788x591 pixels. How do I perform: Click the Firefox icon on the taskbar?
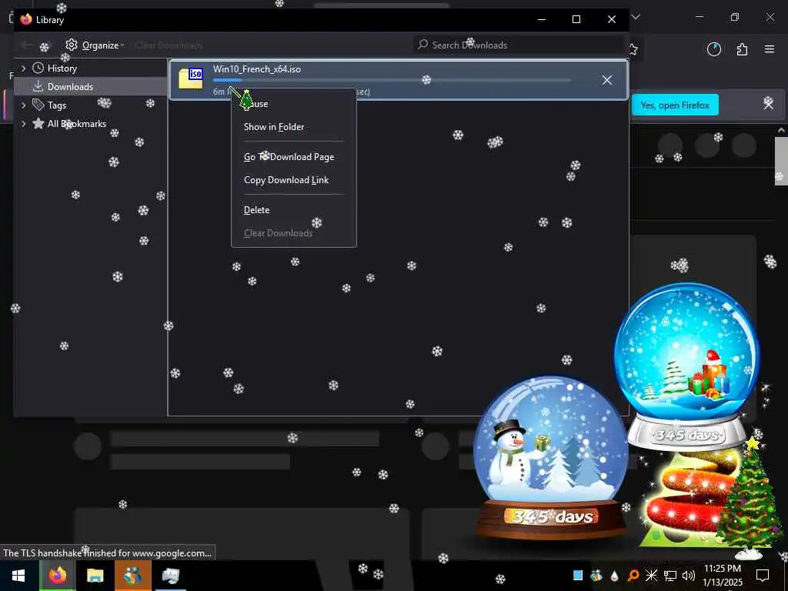coord(57,576)
